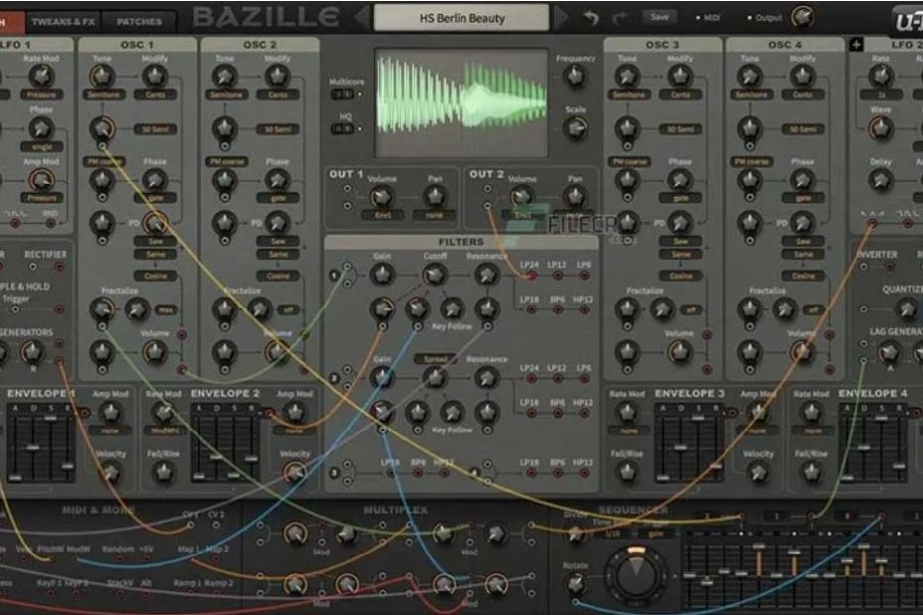Click the large sequencer snapshot dial
This screenshot has height=615, width=923.
tap(634, 574)
